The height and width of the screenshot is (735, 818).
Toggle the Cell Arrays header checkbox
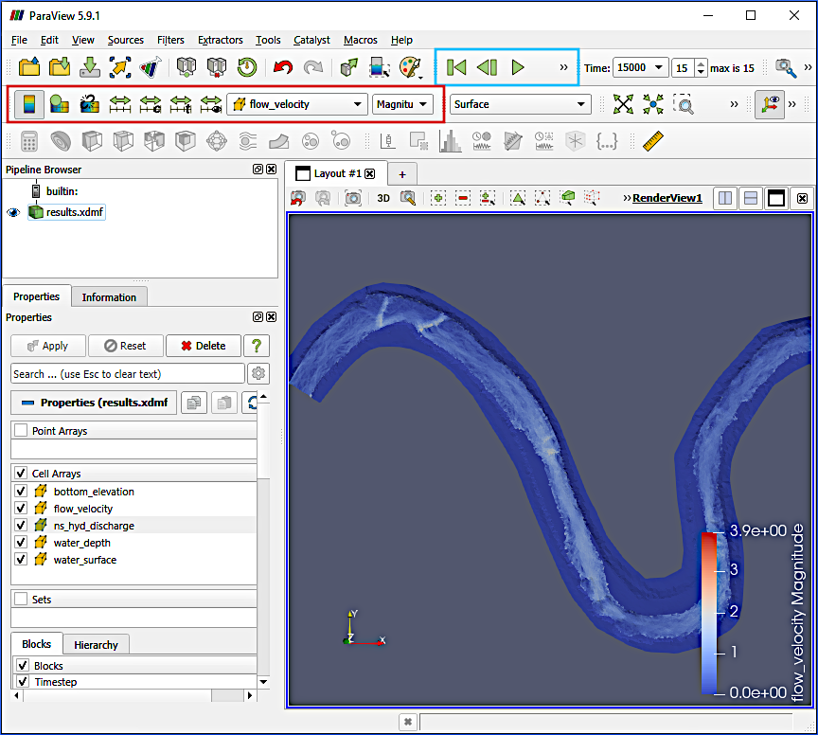[x=21, y=473]
